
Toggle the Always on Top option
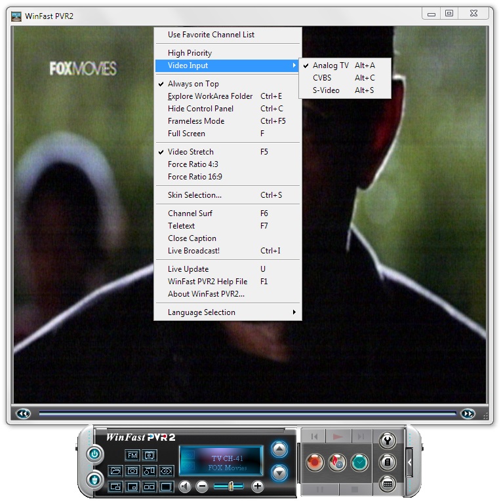(x=193, y=84)
